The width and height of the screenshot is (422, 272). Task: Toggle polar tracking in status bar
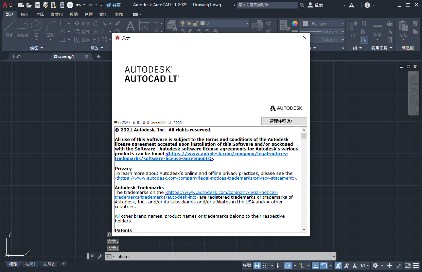point(288,266)
